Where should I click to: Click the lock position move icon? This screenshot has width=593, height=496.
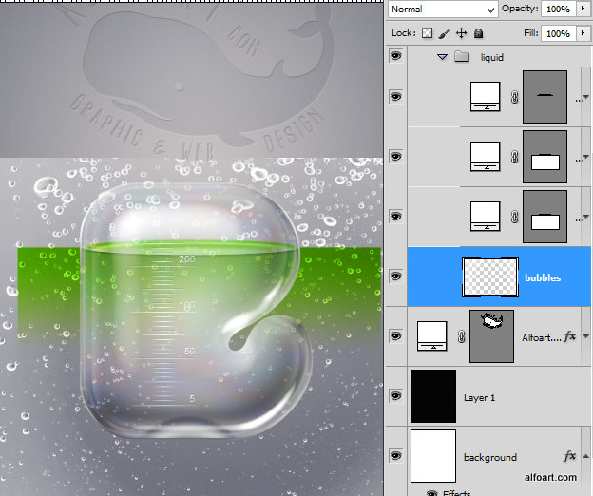[x=461, y=33]
